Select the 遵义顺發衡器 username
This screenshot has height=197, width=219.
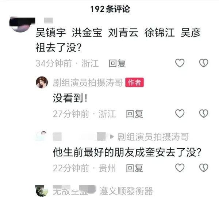tap(126, 191)
